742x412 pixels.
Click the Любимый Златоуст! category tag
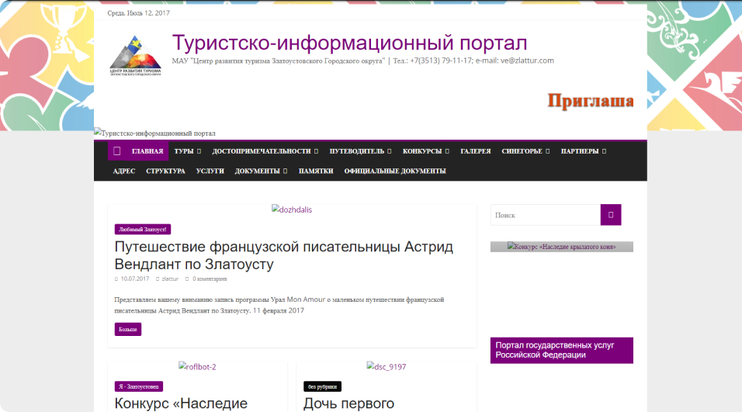tap(142, 230)
